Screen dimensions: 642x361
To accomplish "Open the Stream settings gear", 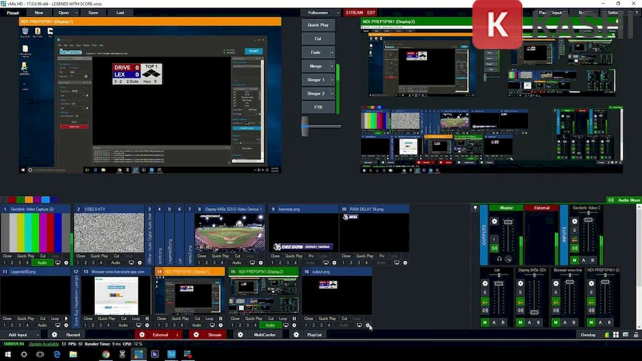I will 196,335.
